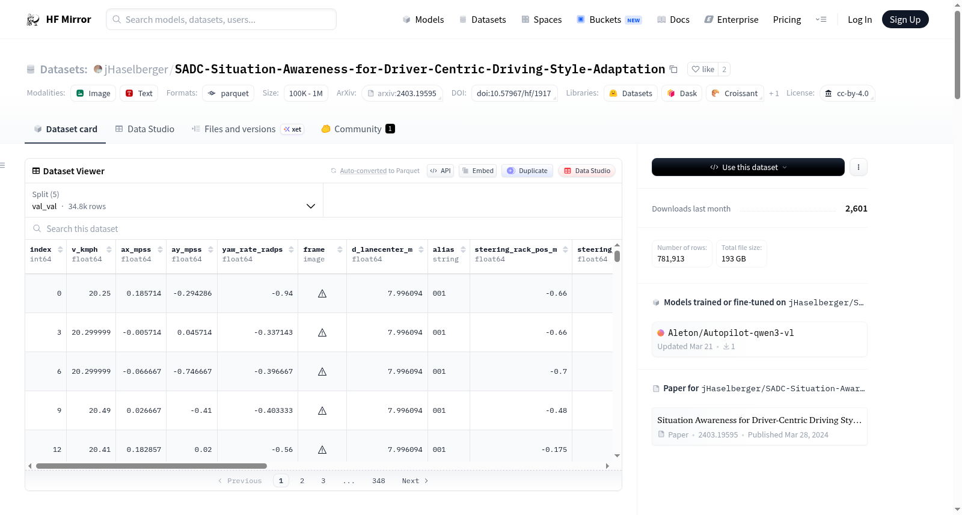Like this dataset
This screenshot has width=962, height=515.
(703, 69)
